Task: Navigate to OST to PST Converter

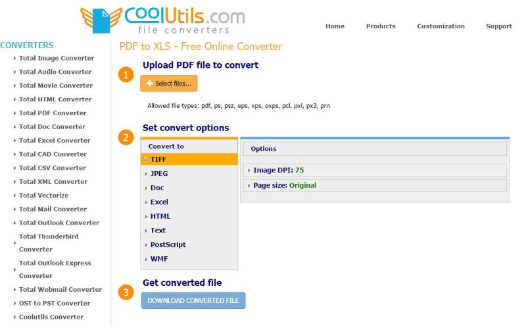Action: (55, 303)
